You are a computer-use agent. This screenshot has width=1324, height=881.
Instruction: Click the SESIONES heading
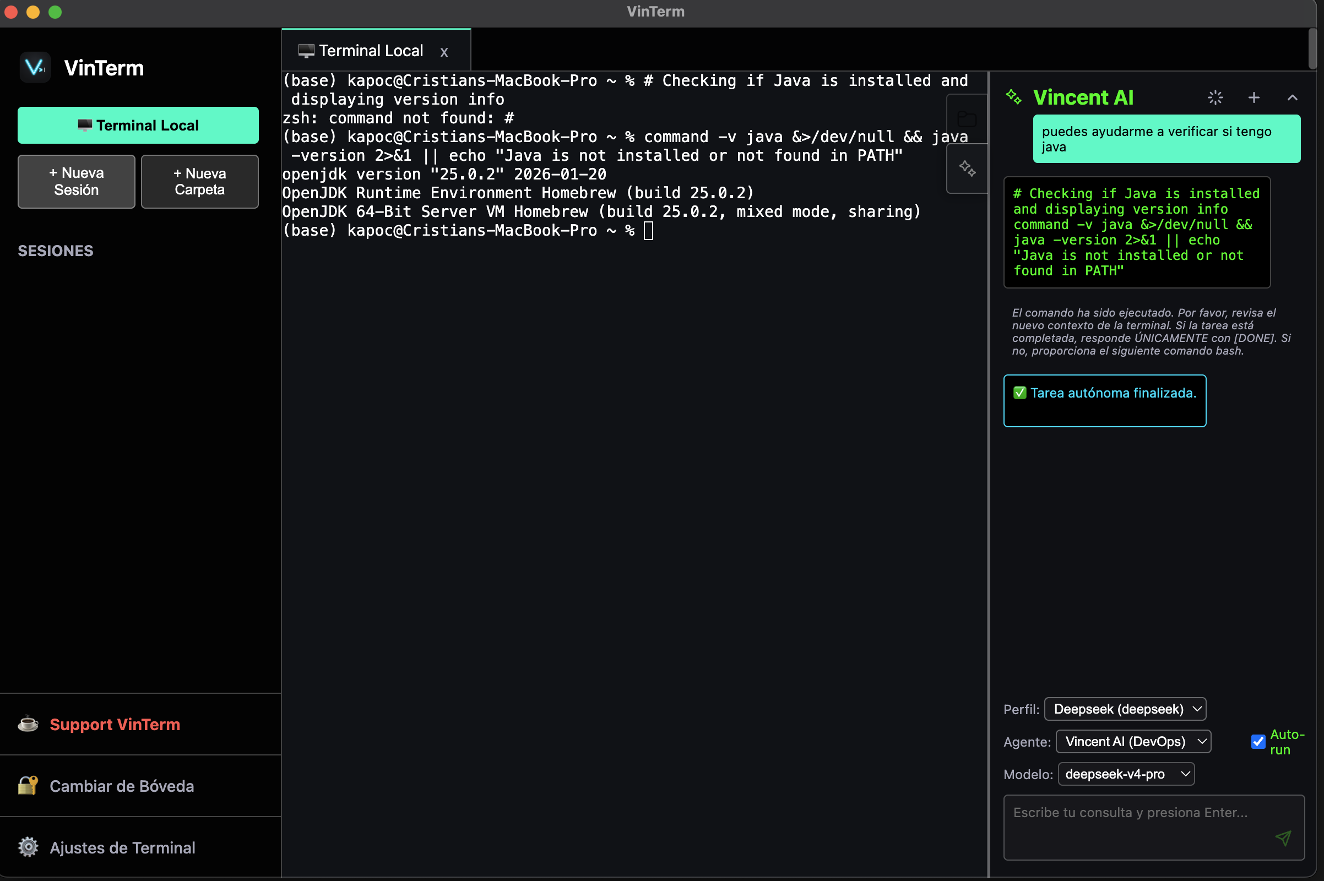pos(56,251)
